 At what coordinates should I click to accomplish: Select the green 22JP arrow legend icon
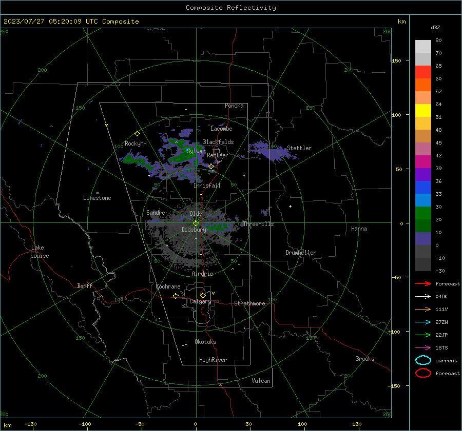423,335
